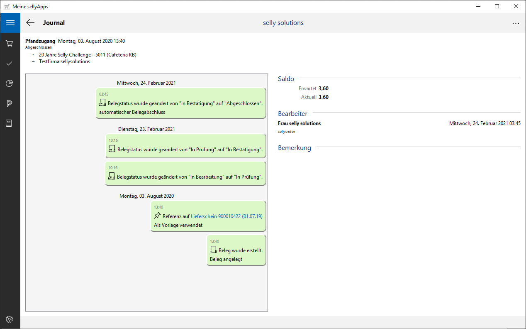Select the "In Bearbeitung" to "In Prüfung" entry

click(185, 173)
